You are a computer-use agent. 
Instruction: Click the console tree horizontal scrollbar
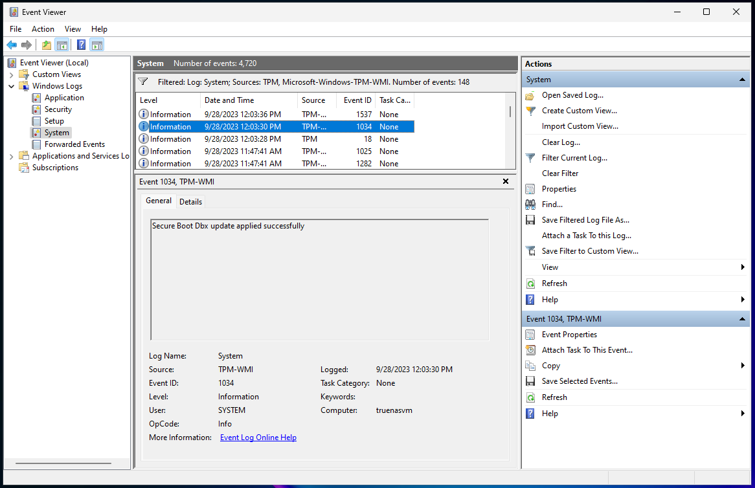[63, 463]
